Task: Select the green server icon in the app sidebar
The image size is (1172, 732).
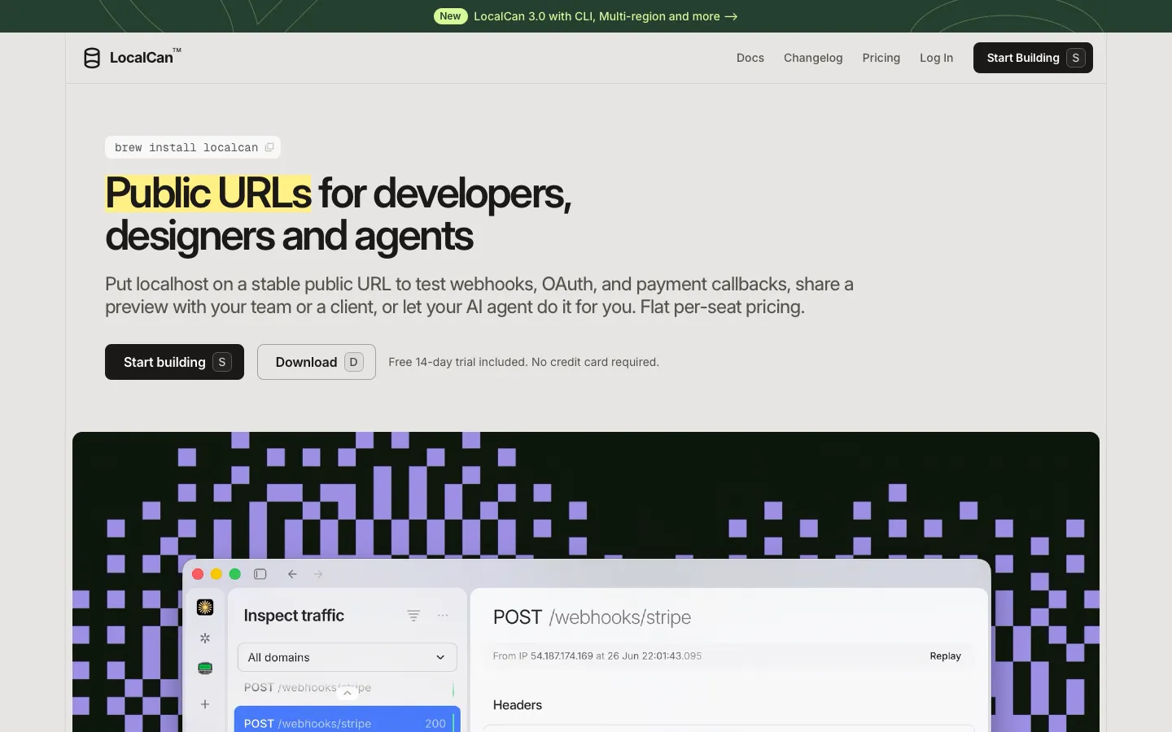Action: 205,669
